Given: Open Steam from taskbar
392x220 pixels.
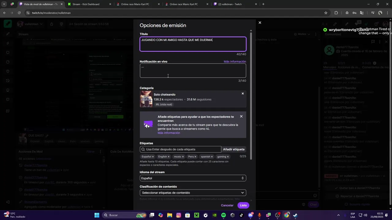Looking at the screenshot, I should [295, 215].
